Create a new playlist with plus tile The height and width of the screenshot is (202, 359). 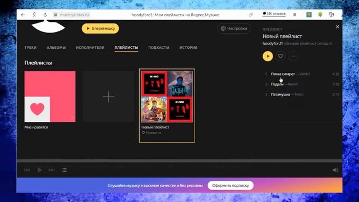[108, 97]
